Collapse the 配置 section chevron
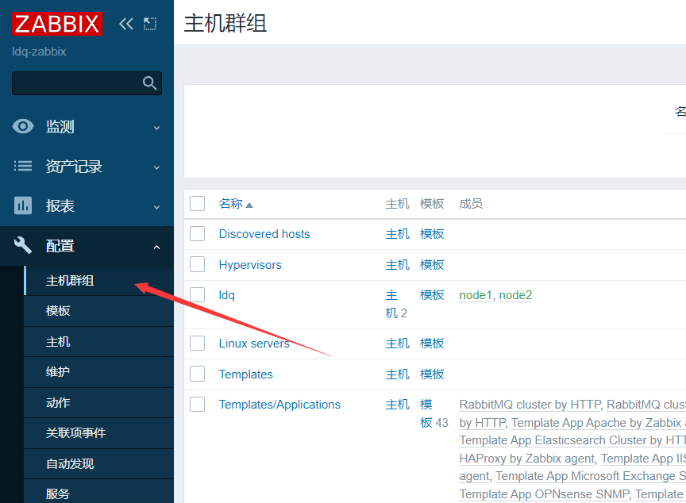 tap(156, 247)
